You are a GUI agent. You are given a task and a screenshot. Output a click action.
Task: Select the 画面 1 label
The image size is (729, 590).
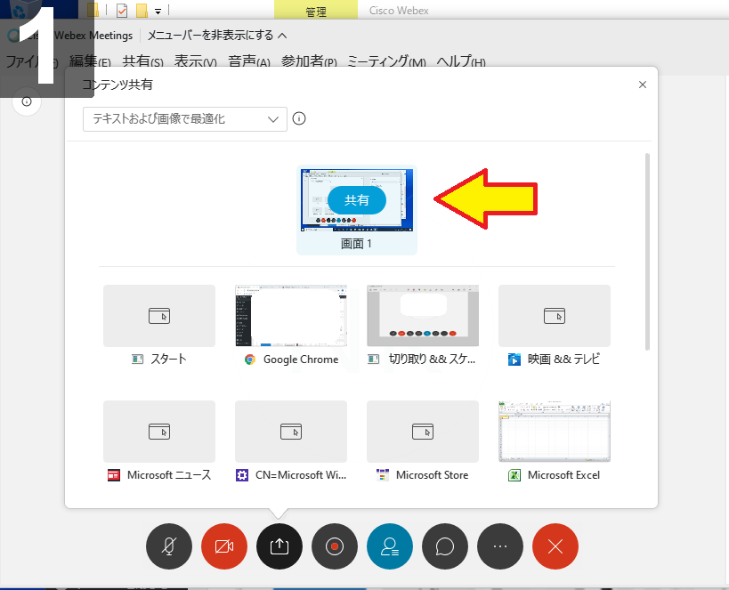pos(356,244)
